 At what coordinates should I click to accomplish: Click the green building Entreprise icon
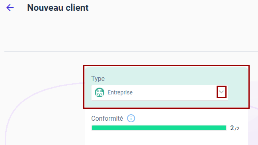100,92
